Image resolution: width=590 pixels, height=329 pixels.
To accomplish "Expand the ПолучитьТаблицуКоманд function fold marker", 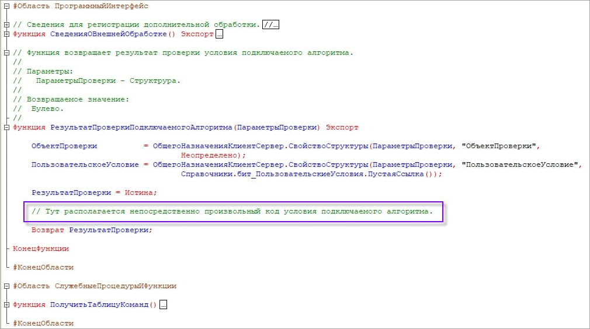I will (x=6, y=304).
